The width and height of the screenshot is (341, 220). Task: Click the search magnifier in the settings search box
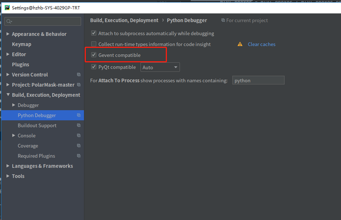(x=8, y=21)
